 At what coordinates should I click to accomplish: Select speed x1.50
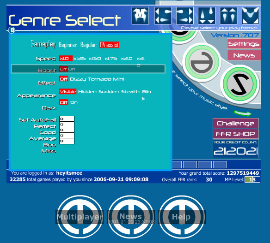pyautogui.click(x=95, y=59)
